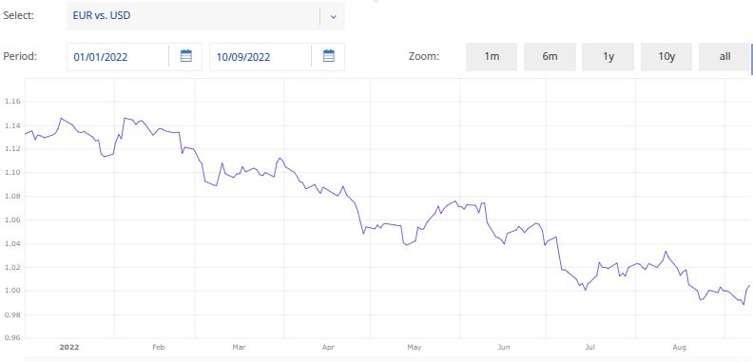Click the 1.16 y-axis value

coord(12,102)
